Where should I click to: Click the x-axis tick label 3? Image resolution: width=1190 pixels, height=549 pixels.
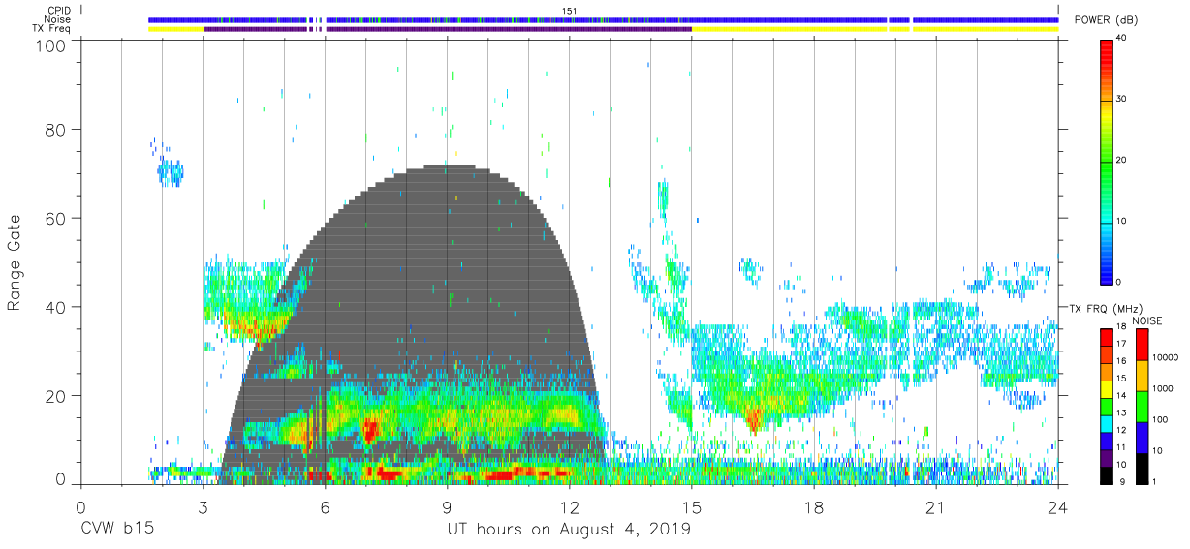tap(203, 506)
